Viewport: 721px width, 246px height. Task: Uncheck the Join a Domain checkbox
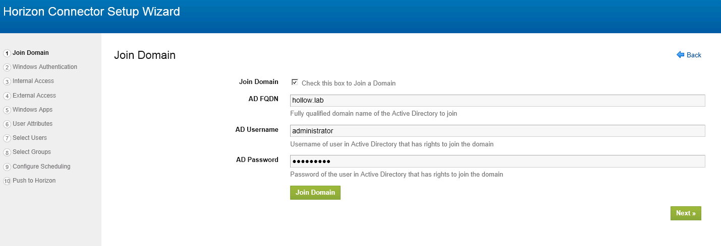(x=295, y=82)
